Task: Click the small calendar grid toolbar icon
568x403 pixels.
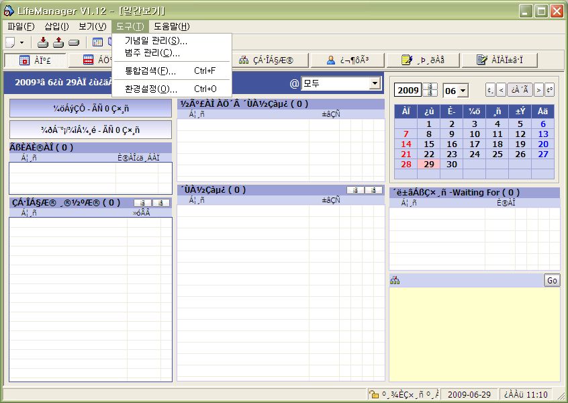Action: coord(97,42)
